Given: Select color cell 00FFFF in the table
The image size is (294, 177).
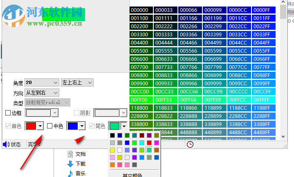Looking at the screenshot, I should pos(264,100).
